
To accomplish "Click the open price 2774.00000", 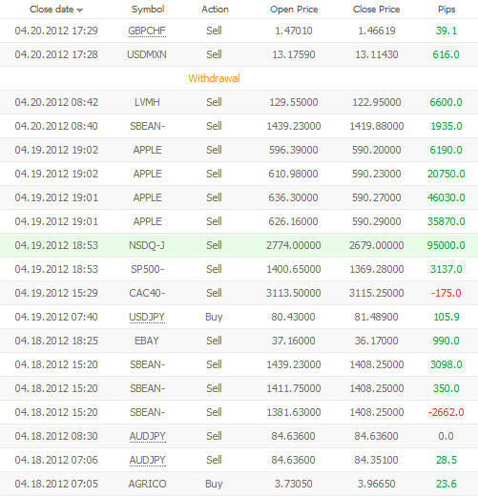I will click(x=294, y=245).
